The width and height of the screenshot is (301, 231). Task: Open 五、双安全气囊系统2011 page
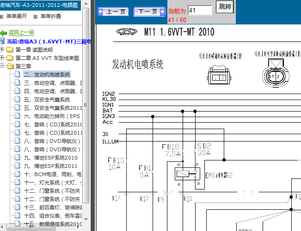tap(53, 108)
